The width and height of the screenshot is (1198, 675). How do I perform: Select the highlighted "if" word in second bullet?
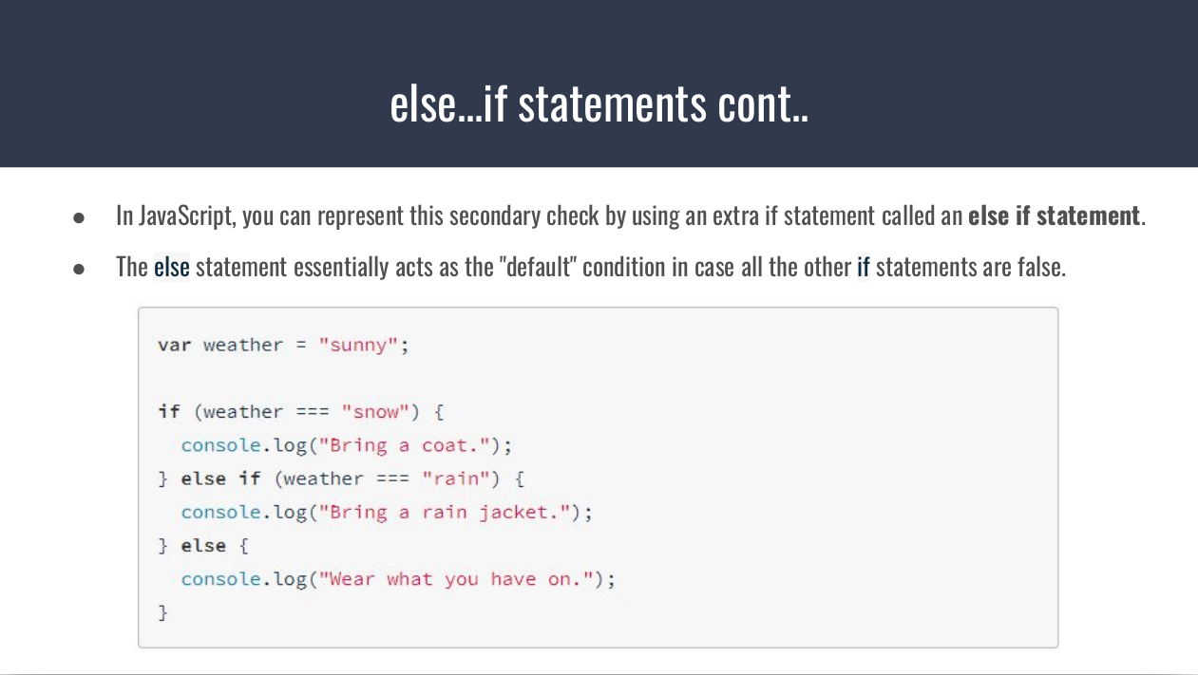[863, 267]
